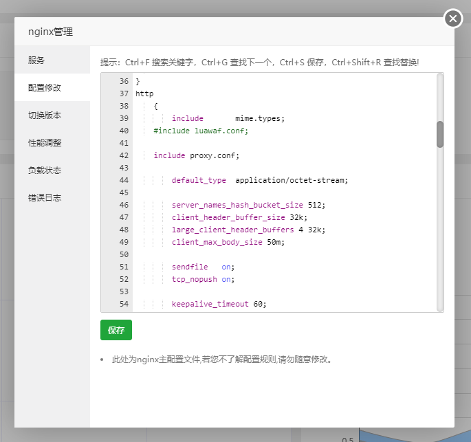Click the 'include mime.types;' line
This screenshot has width=471, height=442.
tap(228, 118)
